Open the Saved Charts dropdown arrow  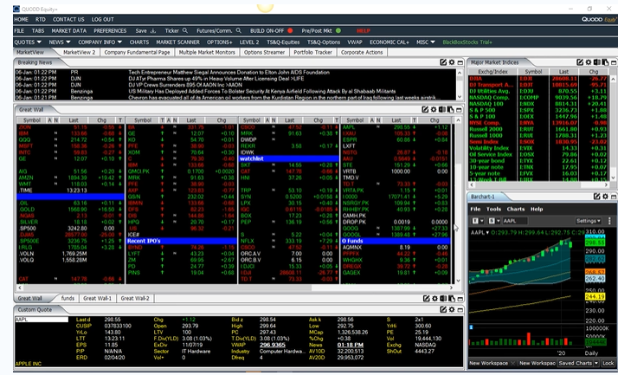point(596,363)
